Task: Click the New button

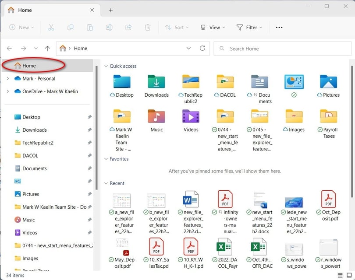Action: 21,27
